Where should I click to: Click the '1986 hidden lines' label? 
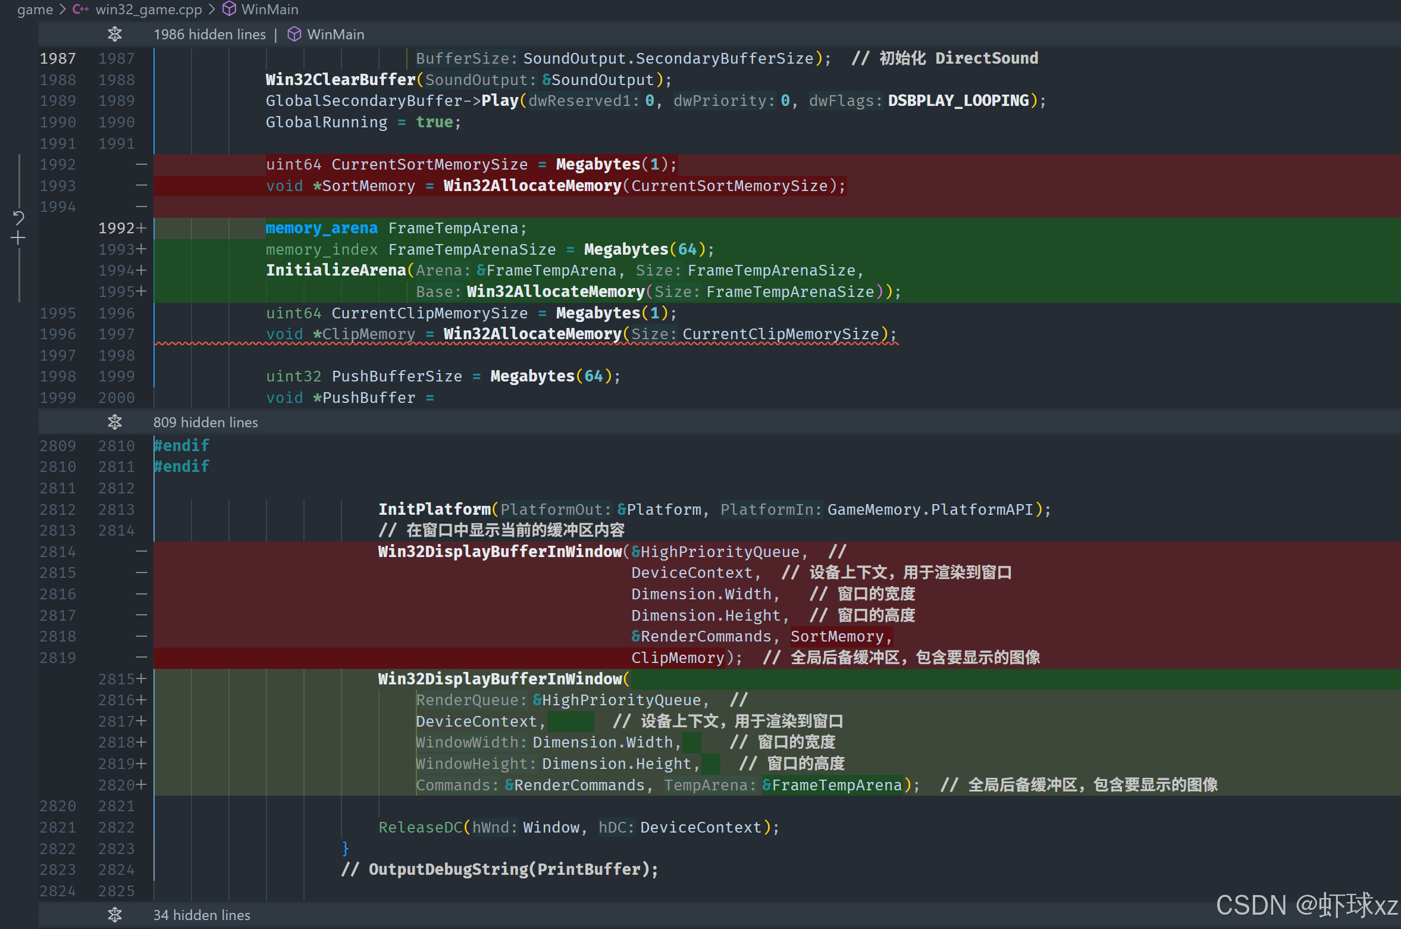(209, 35)
